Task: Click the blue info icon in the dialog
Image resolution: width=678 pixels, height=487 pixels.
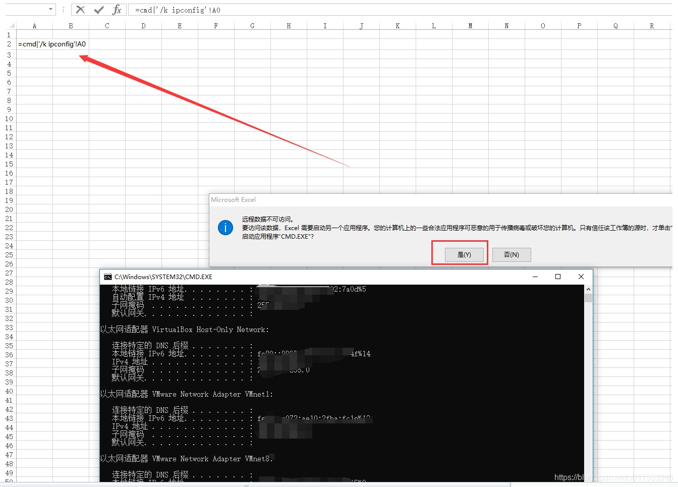Action: point(225,228)
